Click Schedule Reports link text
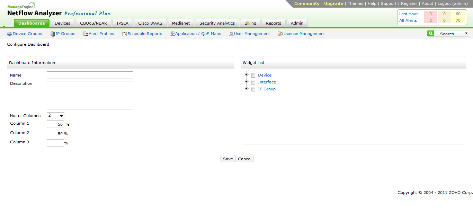The height and width of the screenshot is (214, 473). (x=145, y=34)
